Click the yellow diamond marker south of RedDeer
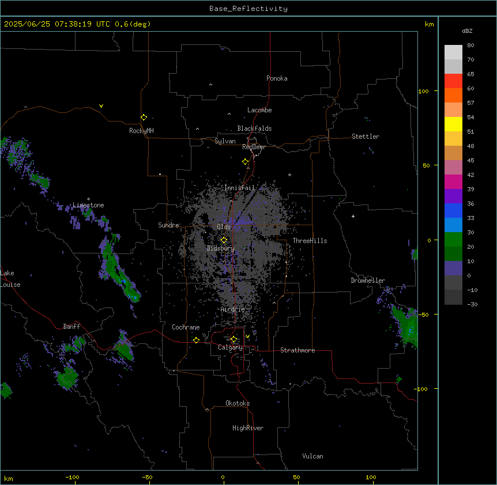Screen dimensions: 497x485 [x=246, y=162]
